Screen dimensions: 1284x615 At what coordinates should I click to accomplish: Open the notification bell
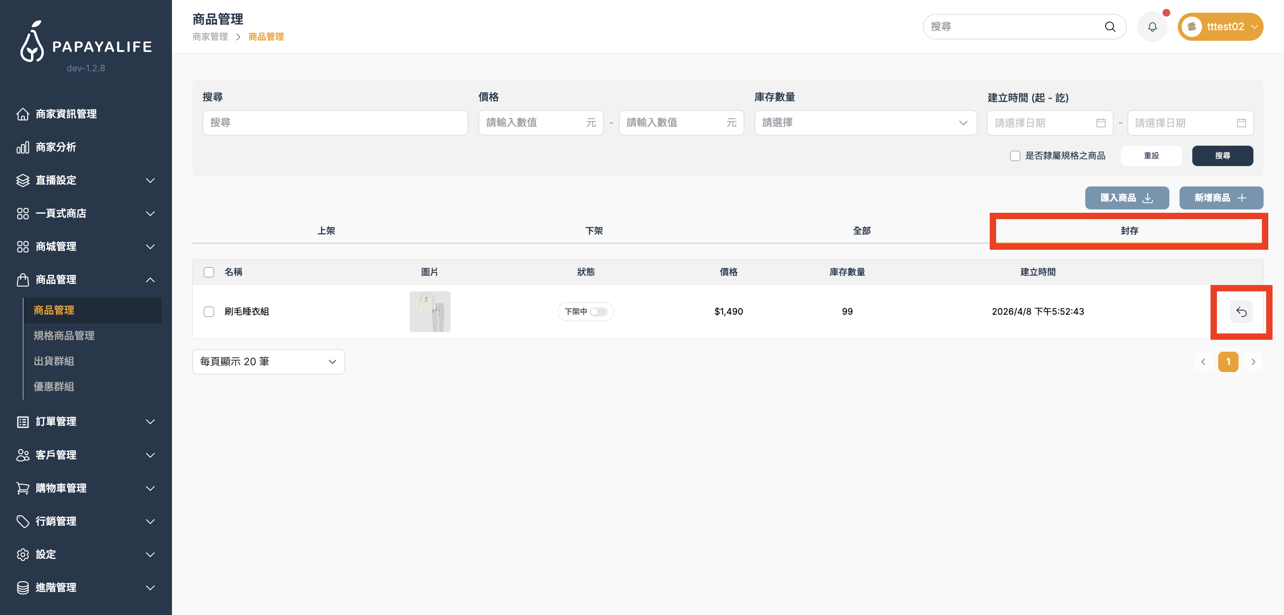1152,27
